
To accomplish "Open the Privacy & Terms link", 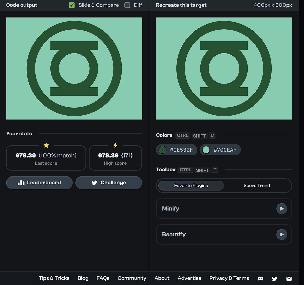I will pyautogui.click(x=229, y=278).
